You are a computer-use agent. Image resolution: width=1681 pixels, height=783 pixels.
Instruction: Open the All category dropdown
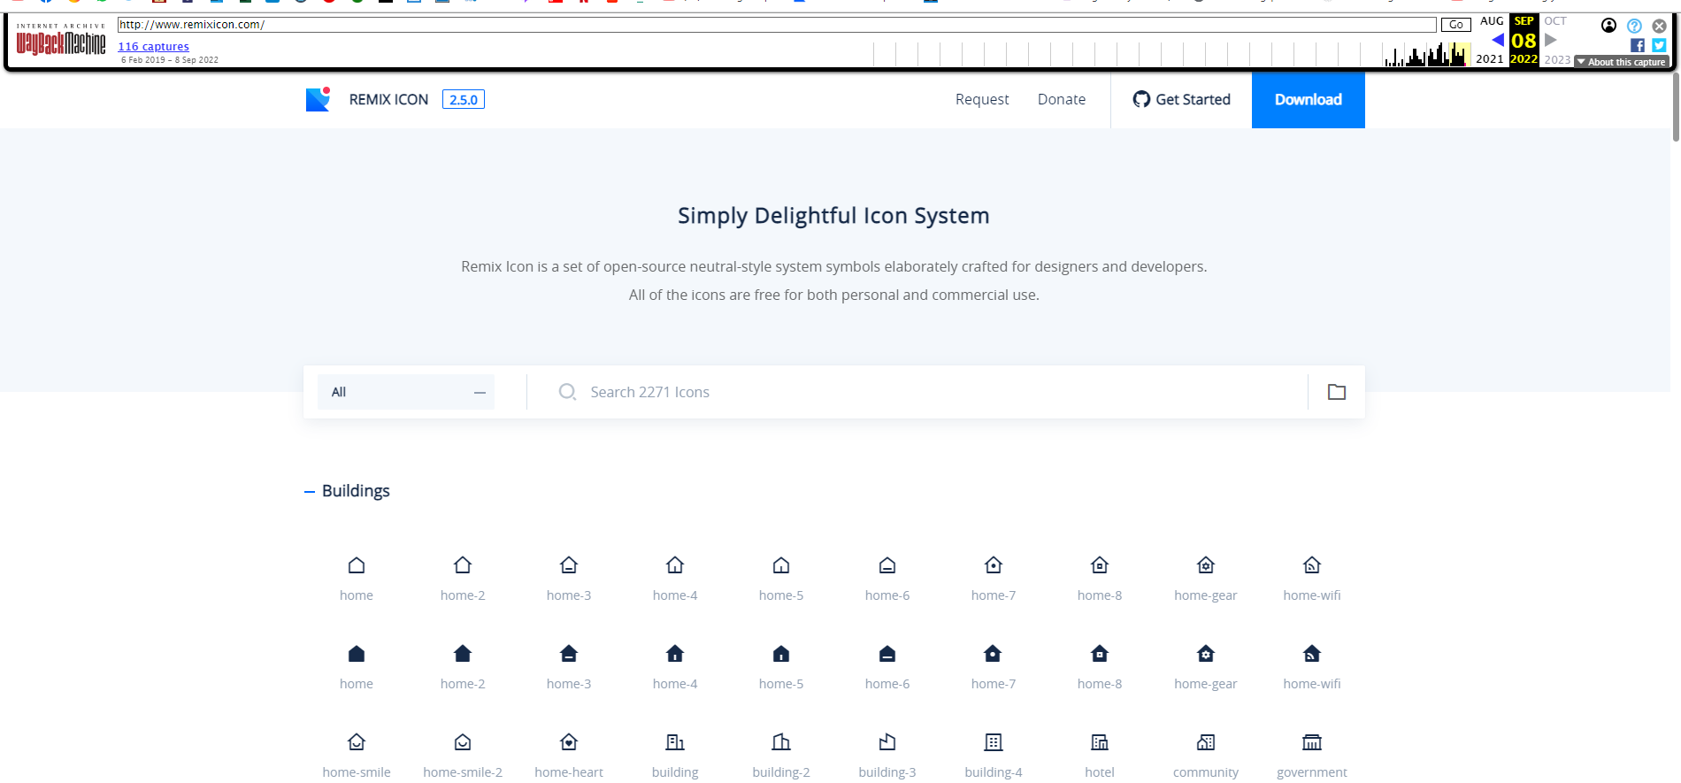pos(406,392)
